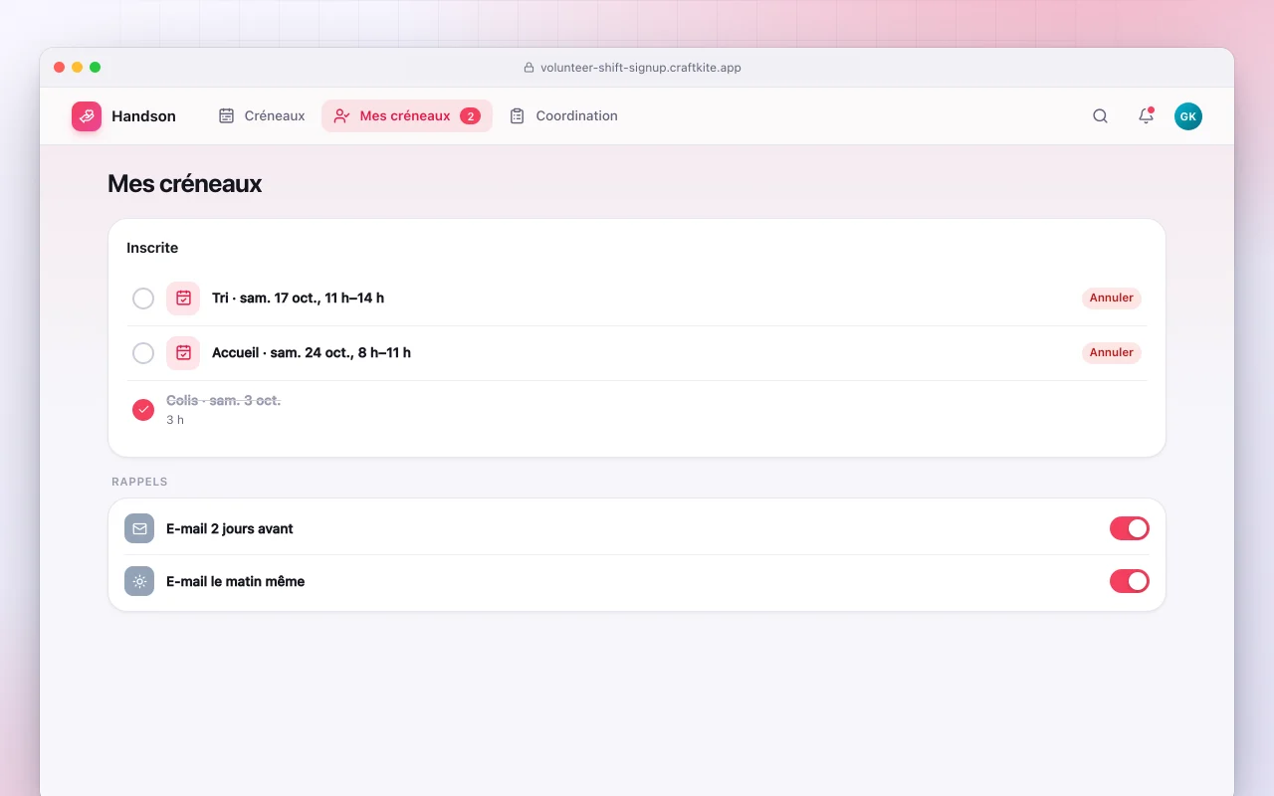The height and width of the screenshot is (796, 1274).
Task: Click the calendar icon beside Accueil shift
Action: pyautogui.click(x=183, y=352)
